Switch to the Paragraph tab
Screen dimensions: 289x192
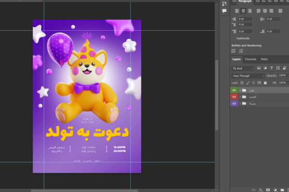[245, 1]
